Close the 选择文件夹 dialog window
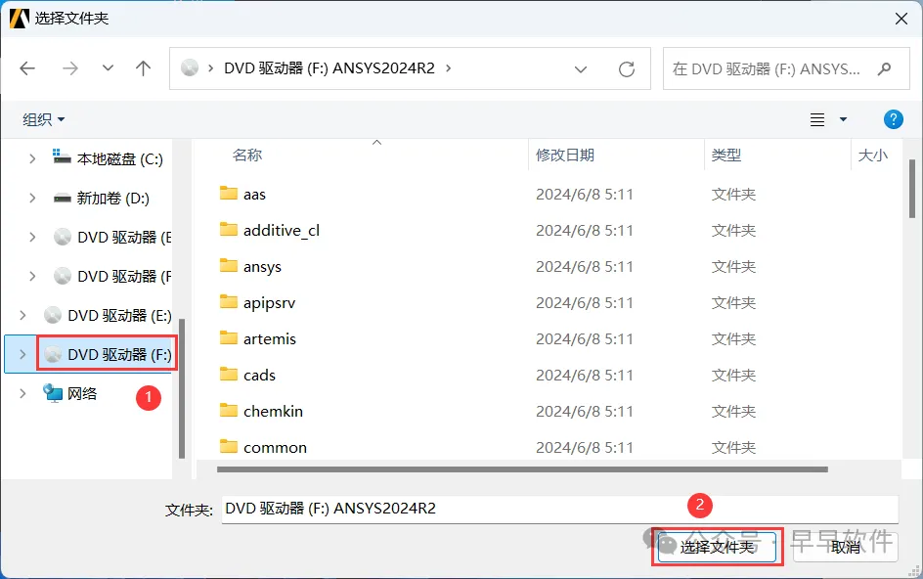Image resolution: width=923 pixels, height=579 pixels. [x=901, y=19]
